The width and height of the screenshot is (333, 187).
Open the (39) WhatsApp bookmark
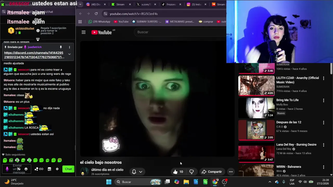[99, 22]
